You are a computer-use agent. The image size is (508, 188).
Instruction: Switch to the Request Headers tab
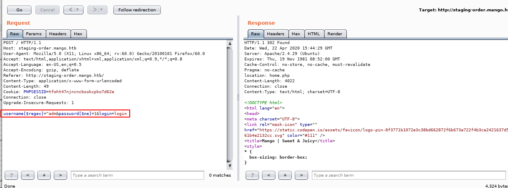click(x=58, y=34)
